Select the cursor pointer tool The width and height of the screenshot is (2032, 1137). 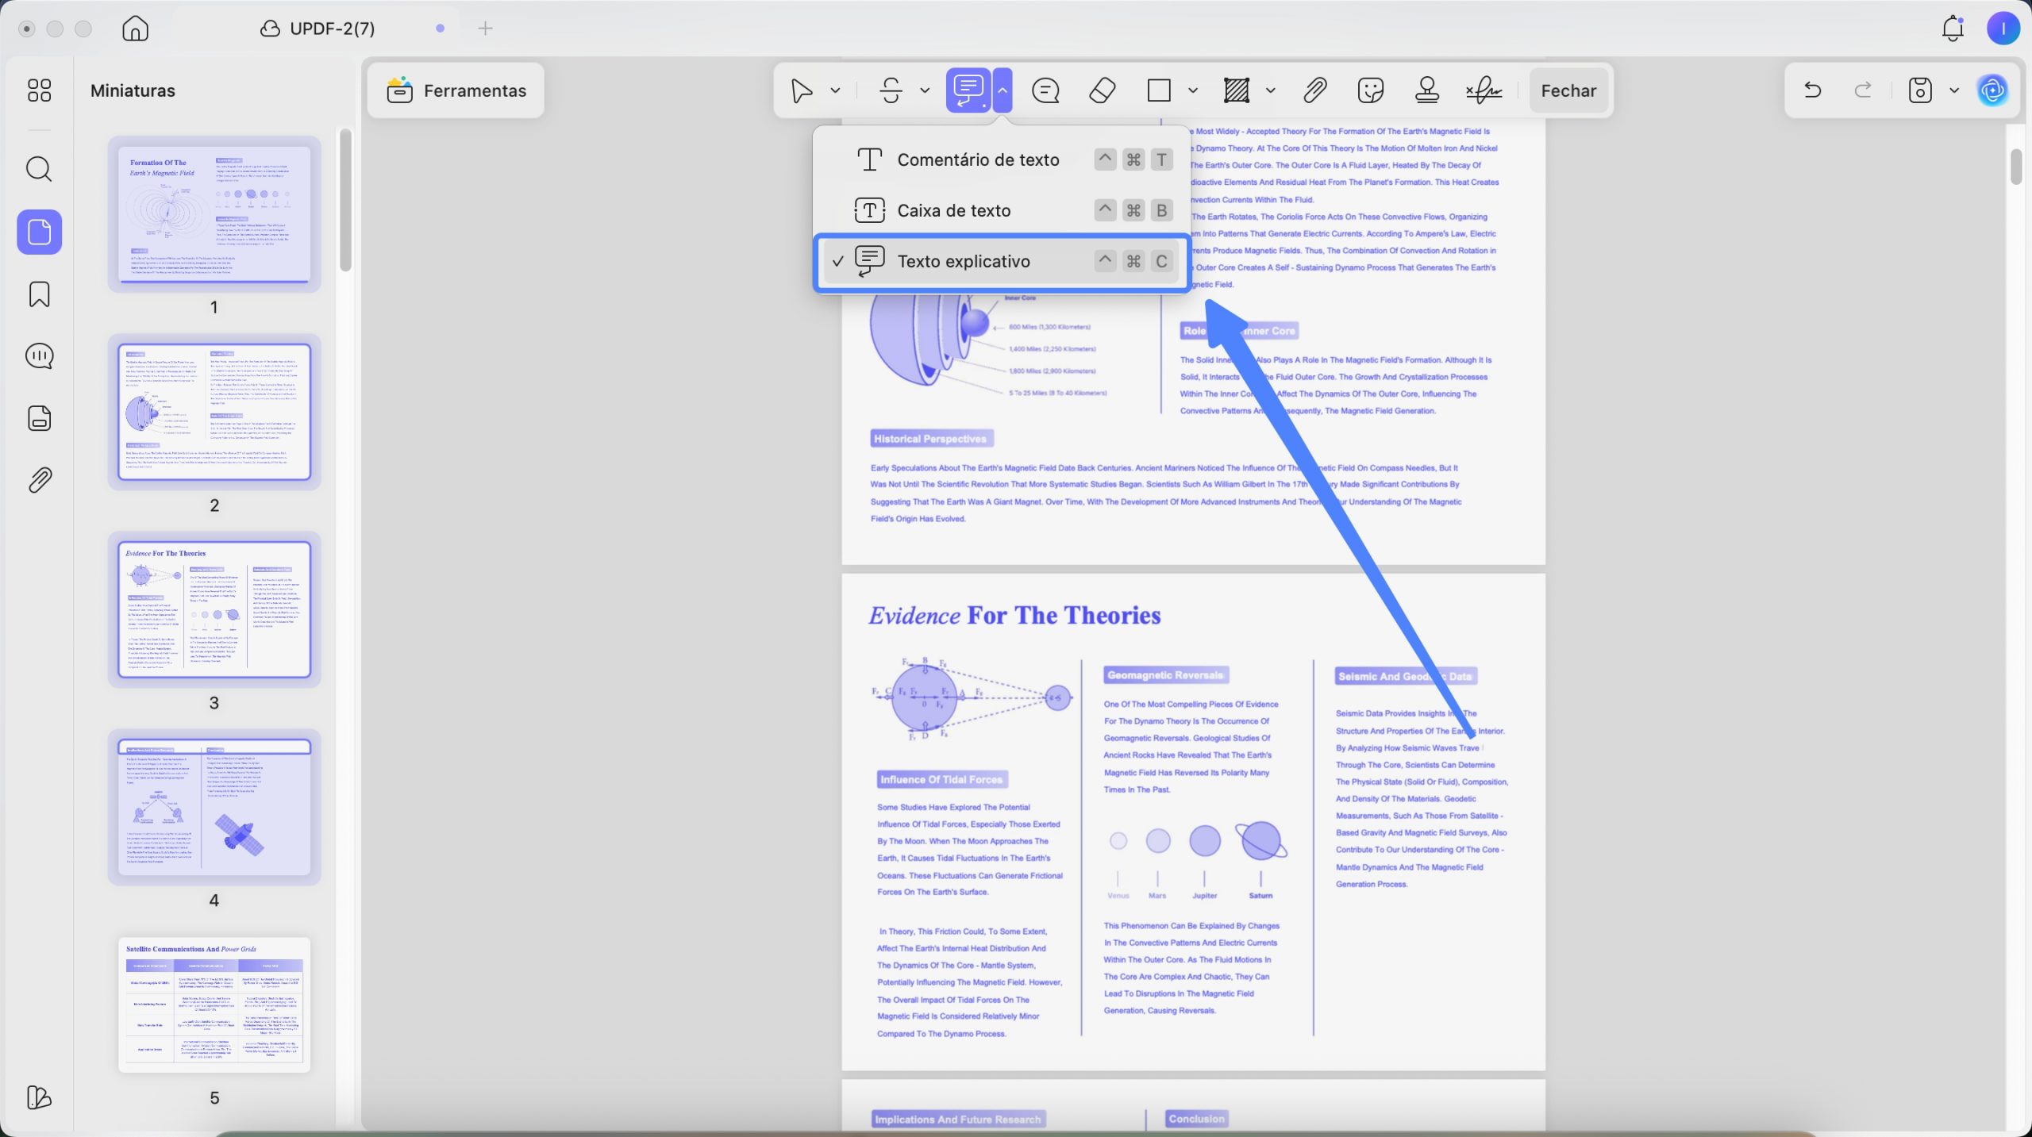coord(802,90)
